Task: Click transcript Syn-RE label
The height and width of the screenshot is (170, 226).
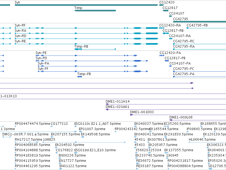Action: tap(20, 41)
